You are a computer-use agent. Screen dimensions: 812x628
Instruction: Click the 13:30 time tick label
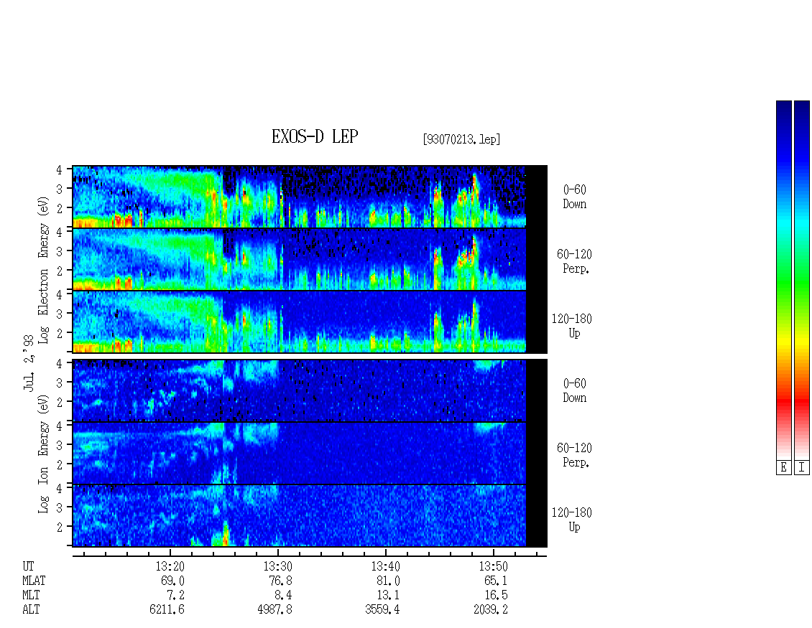277,566
